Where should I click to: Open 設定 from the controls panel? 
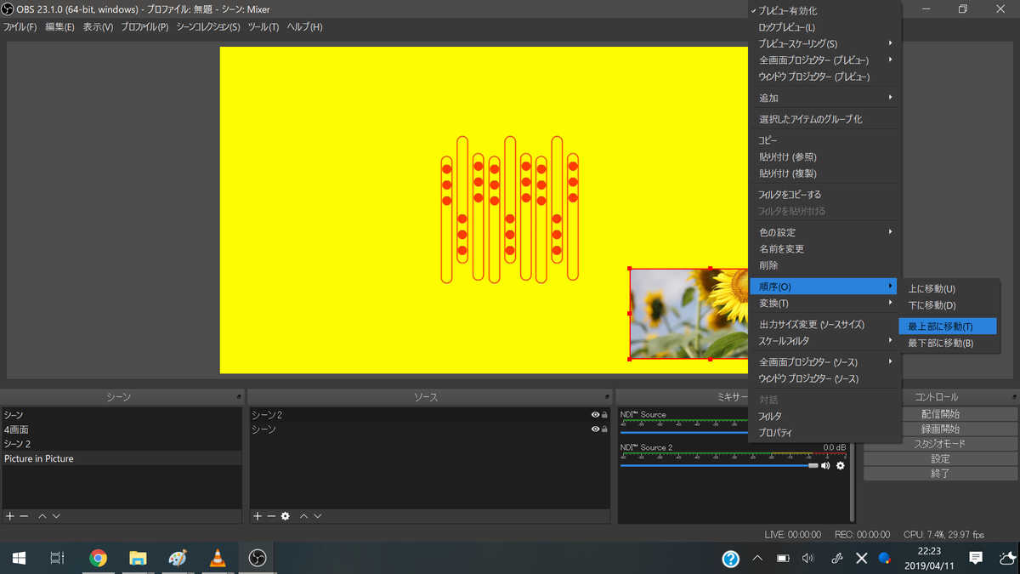pos(940,458)
